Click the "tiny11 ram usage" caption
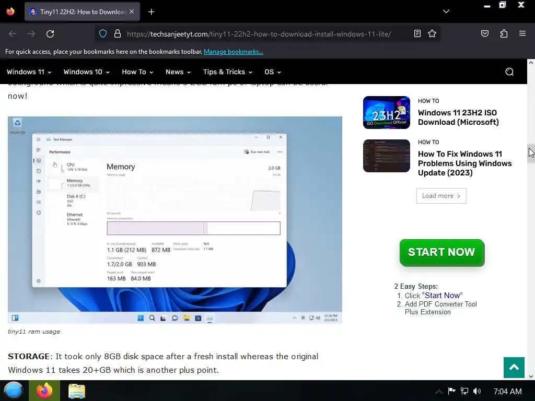The image size is (535, 401). tap(34, 332)
